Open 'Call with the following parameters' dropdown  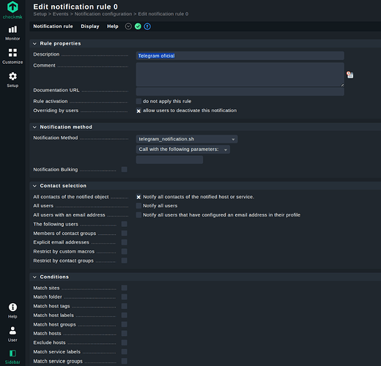pos(183,149)
